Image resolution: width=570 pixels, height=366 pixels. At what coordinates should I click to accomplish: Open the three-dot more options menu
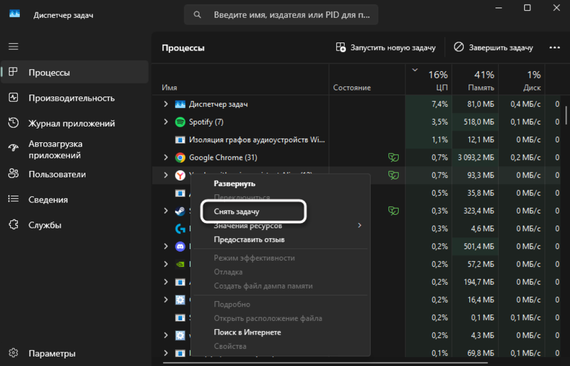point(555,48)
